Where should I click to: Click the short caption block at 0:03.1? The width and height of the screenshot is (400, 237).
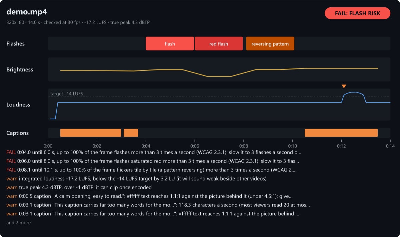click(131, 133)
